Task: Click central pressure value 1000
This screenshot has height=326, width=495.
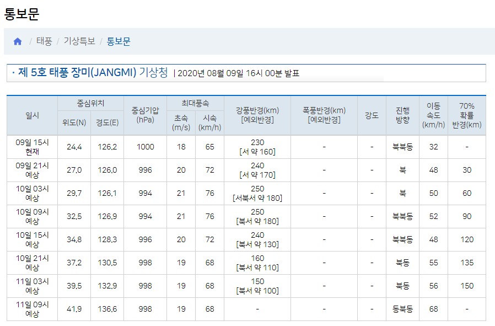Action: click(x=145, y=147)
